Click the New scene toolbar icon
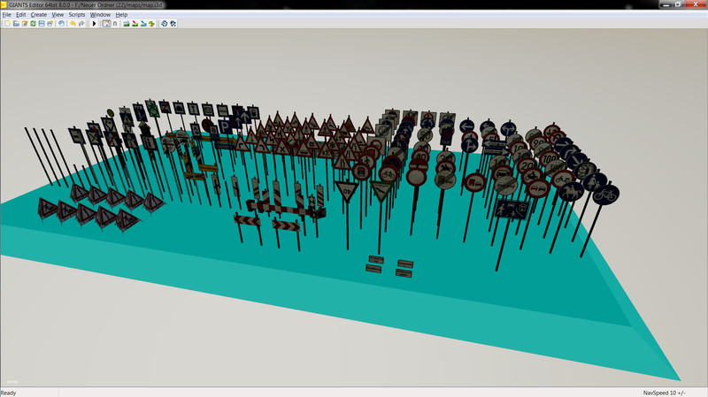 pyautogui.click(x=8, y=24)
